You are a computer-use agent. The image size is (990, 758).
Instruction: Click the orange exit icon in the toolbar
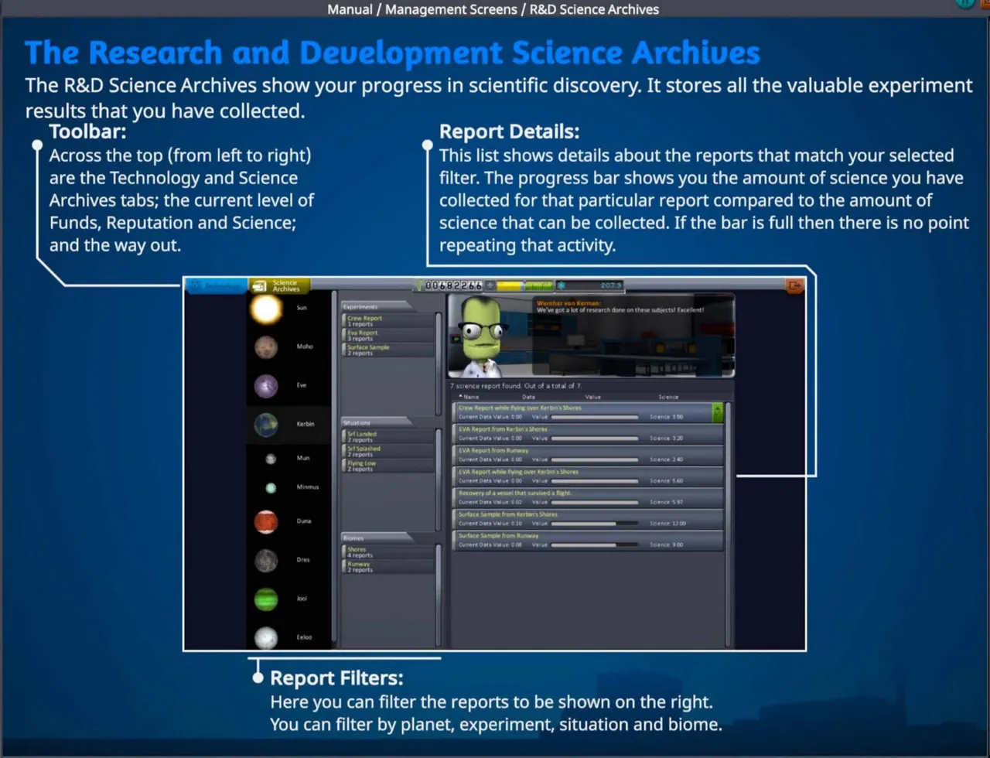click(x=795, y=286)
